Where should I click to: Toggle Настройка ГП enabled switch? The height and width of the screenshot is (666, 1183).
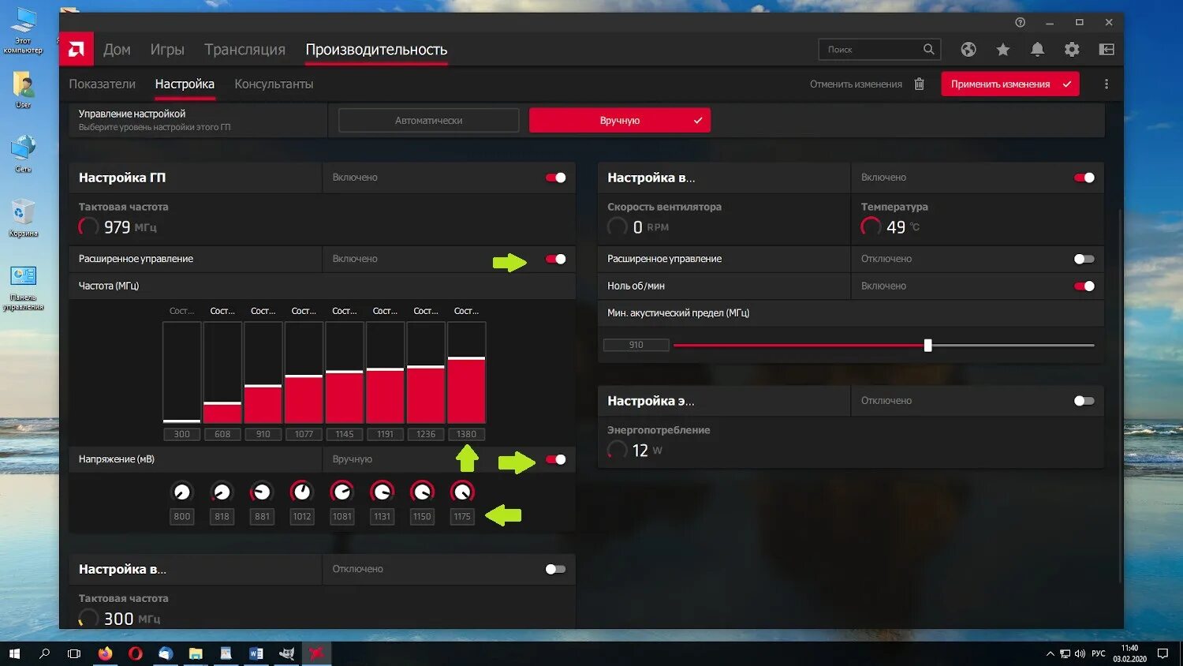[555, 178]
